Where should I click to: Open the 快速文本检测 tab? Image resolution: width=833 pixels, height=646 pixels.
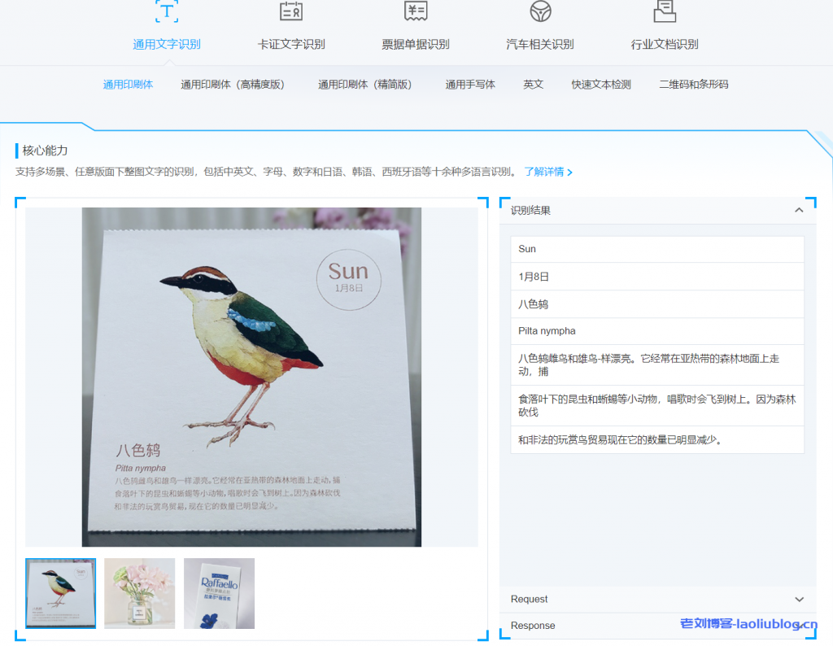click(x=600, y=84)
